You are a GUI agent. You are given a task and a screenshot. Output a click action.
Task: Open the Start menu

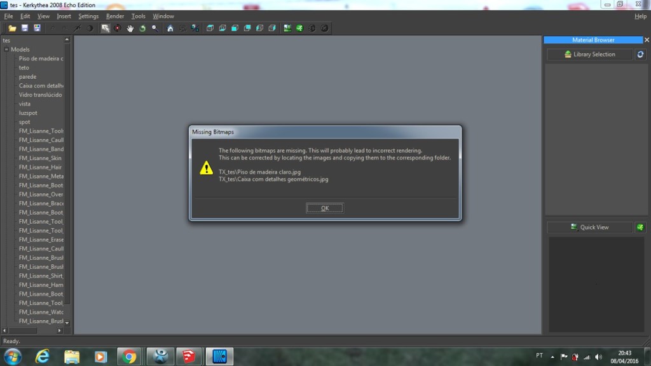pyautogui.click(x=13, y=356)
